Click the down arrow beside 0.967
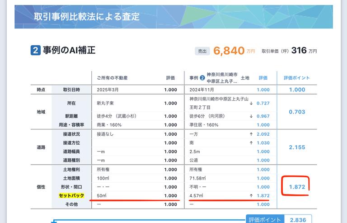Viewport: 347px width, 223px height. (x=251, y=116)
